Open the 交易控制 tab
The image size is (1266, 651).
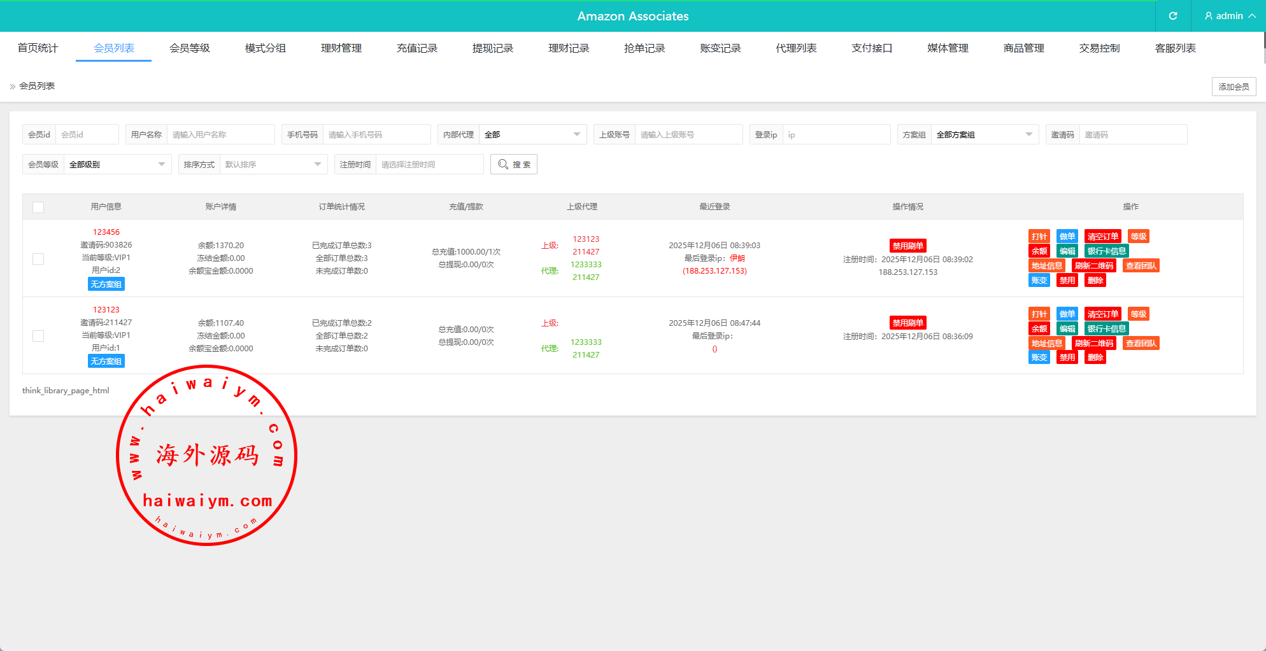pos(1099,48)
